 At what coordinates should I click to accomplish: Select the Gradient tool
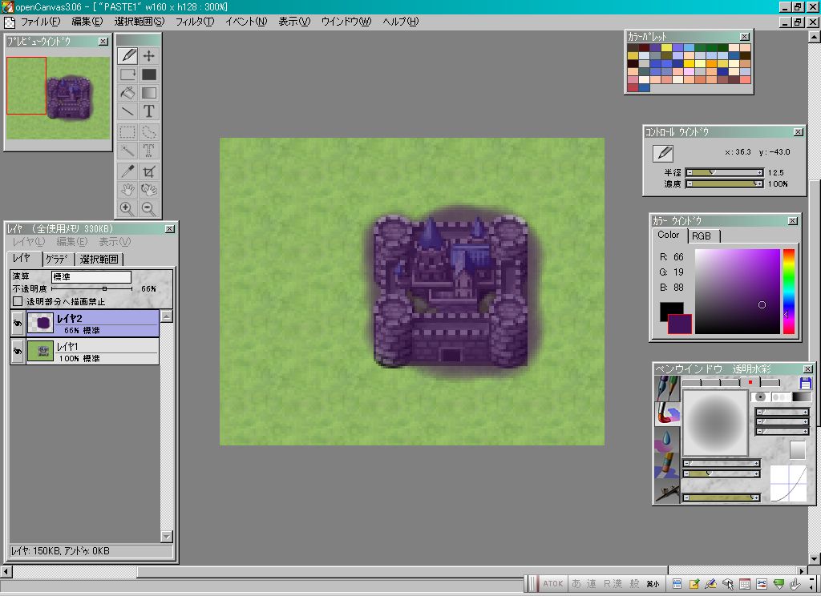(x=149, y=93)
